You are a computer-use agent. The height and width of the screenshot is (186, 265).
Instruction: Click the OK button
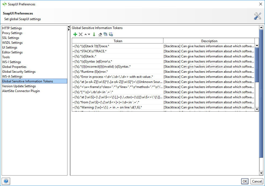click(x=245, y=181)
